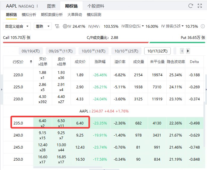
Task: Show later expiry dates with right arrow
Action: pos(188,51)
